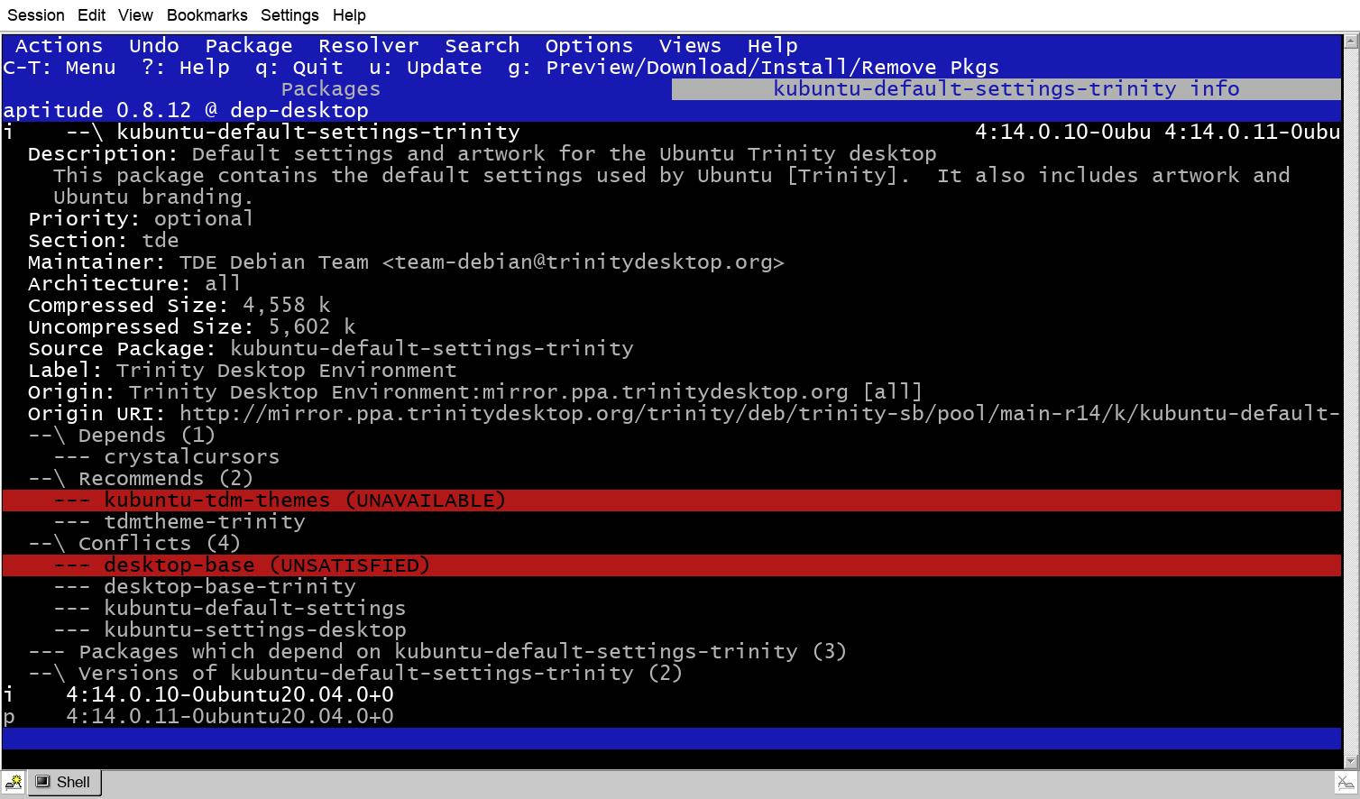
Task: Click the 'q: Quit' shortcut hint
Action: (x=299, y=68)
